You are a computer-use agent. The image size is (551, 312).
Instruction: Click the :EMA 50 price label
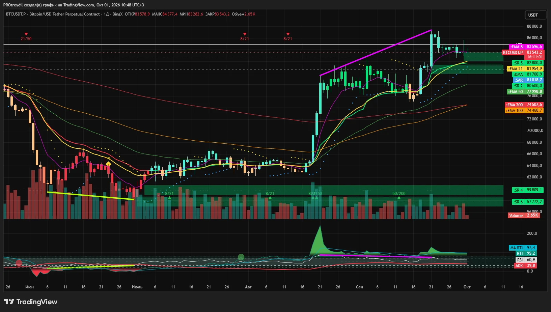pos(525,91)
